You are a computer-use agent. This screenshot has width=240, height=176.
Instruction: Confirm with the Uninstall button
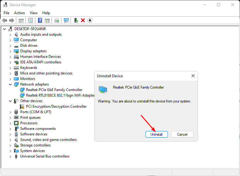pyautogui.click(x=157, y=134)
